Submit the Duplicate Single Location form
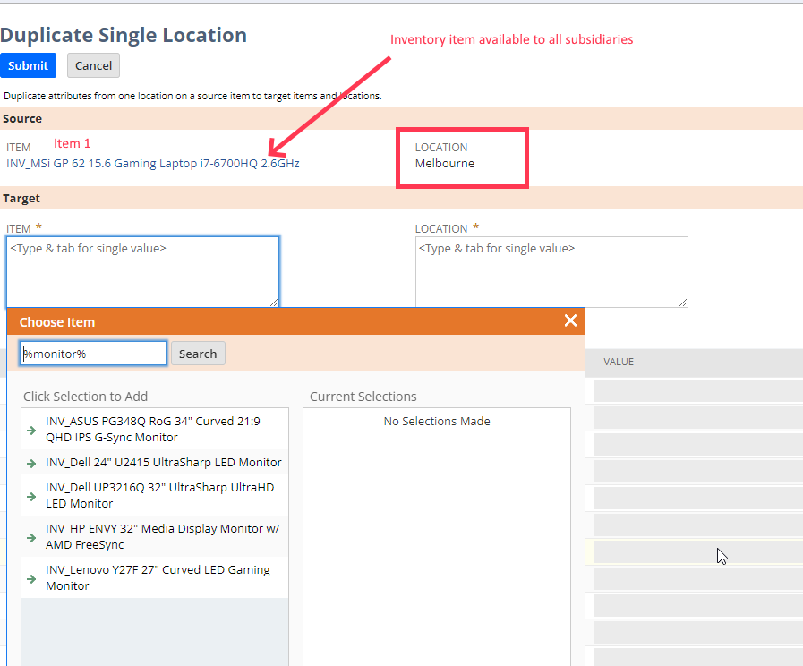803x666 pixels. coord(28,64)
